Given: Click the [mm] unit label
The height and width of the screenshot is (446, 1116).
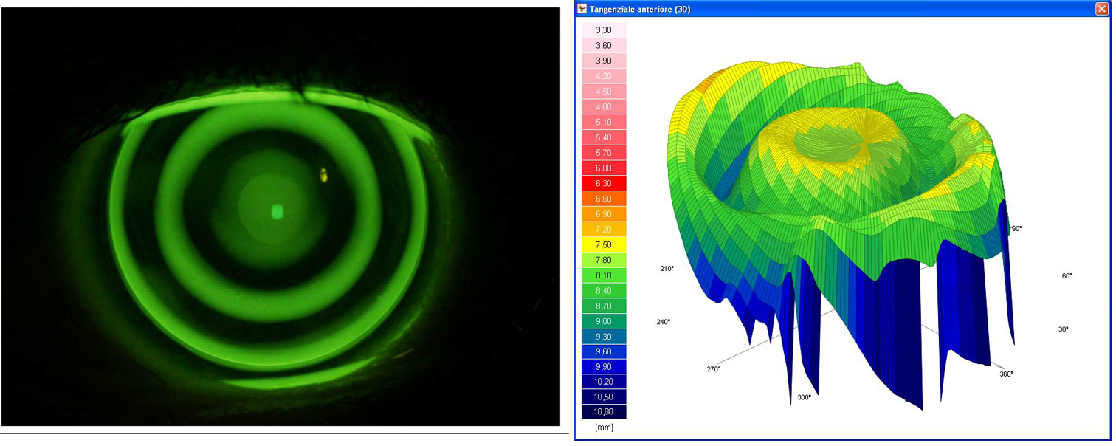Looking at the screenshot, I should point(603,428).
